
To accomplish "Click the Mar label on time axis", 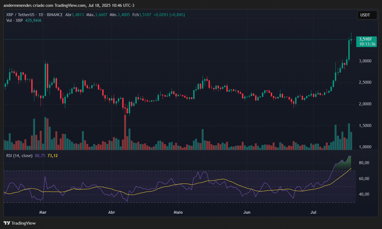I will (43, 212).
